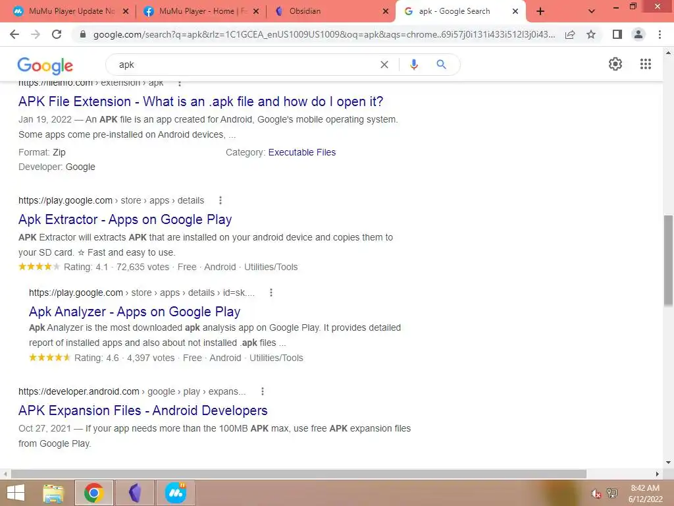Image resolution: width=674 pixels, height=506 pixels.
Task: Click the scroll-down arrow of the vertical scrollbar
Action: pyautogui.click(x=668, y=463)
